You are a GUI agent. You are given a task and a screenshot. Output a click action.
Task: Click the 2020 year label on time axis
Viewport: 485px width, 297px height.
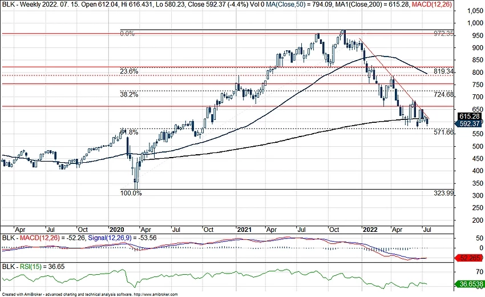tap(117, 230)
